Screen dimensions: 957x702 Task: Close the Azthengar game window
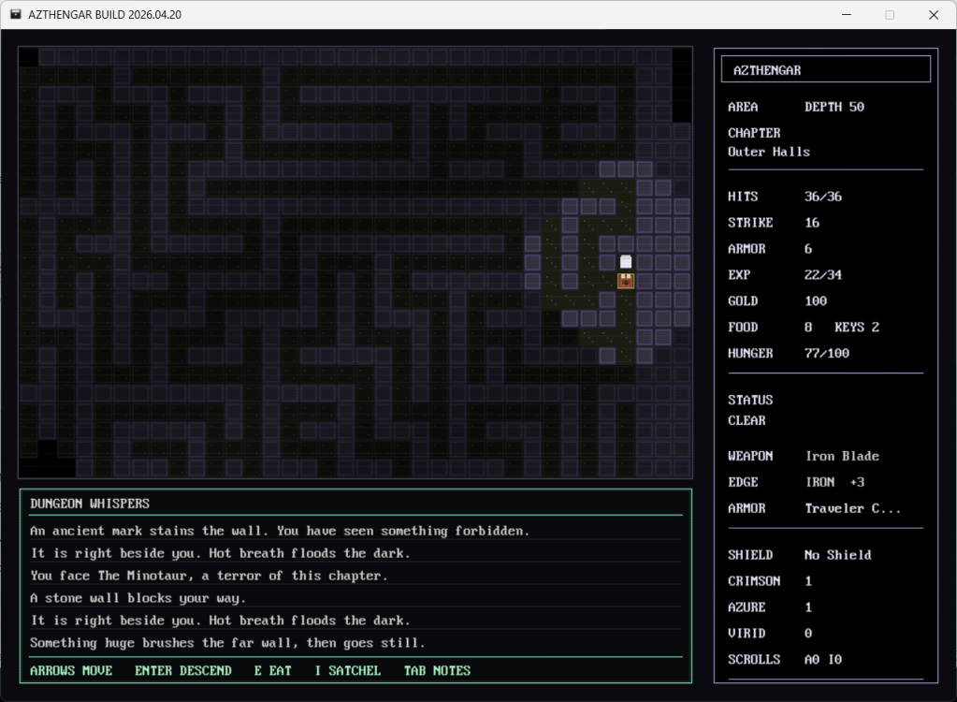coord(933,15)
